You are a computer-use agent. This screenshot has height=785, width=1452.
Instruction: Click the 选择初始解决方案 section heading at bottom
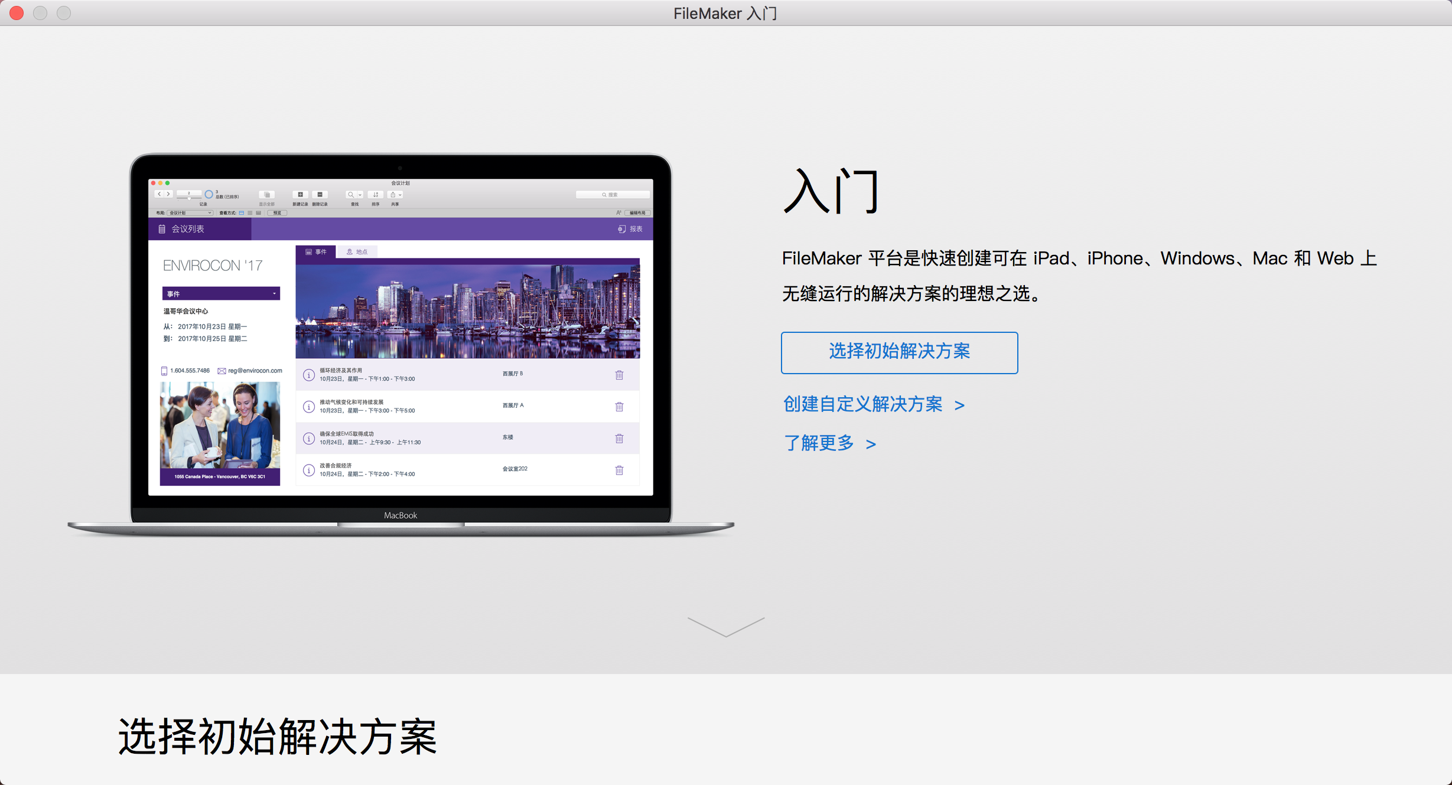(277, 737)
